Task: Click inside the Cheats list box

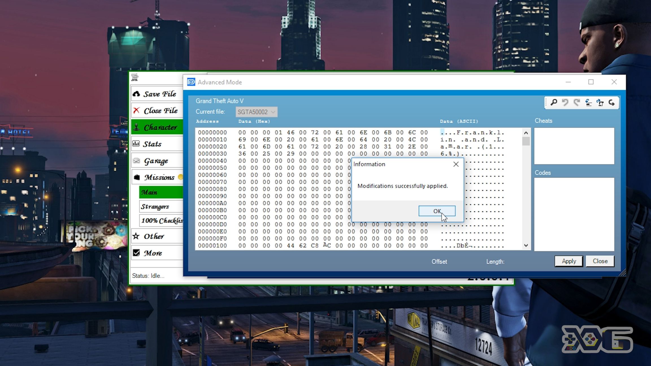Action: [574, 146]
